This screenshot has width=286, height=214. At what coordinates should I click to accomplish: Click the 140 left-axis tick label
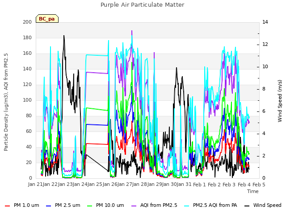[27, 69]
